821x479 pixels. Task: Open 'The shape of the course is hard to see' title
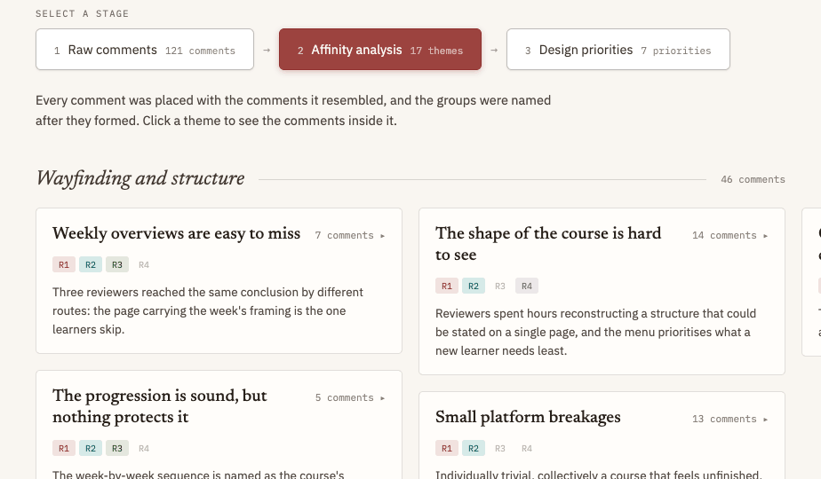click(x=548, y=244)
